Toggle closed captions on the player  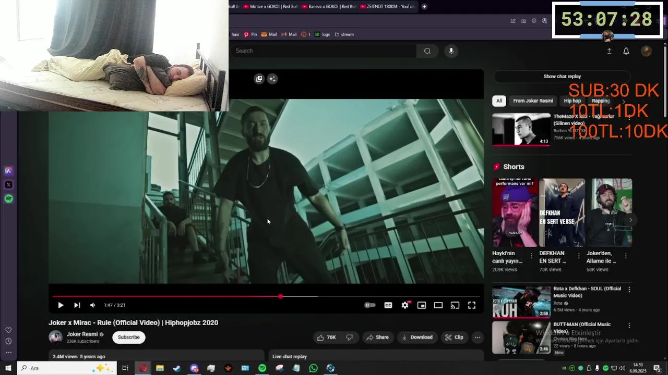[x=388, y=305]
